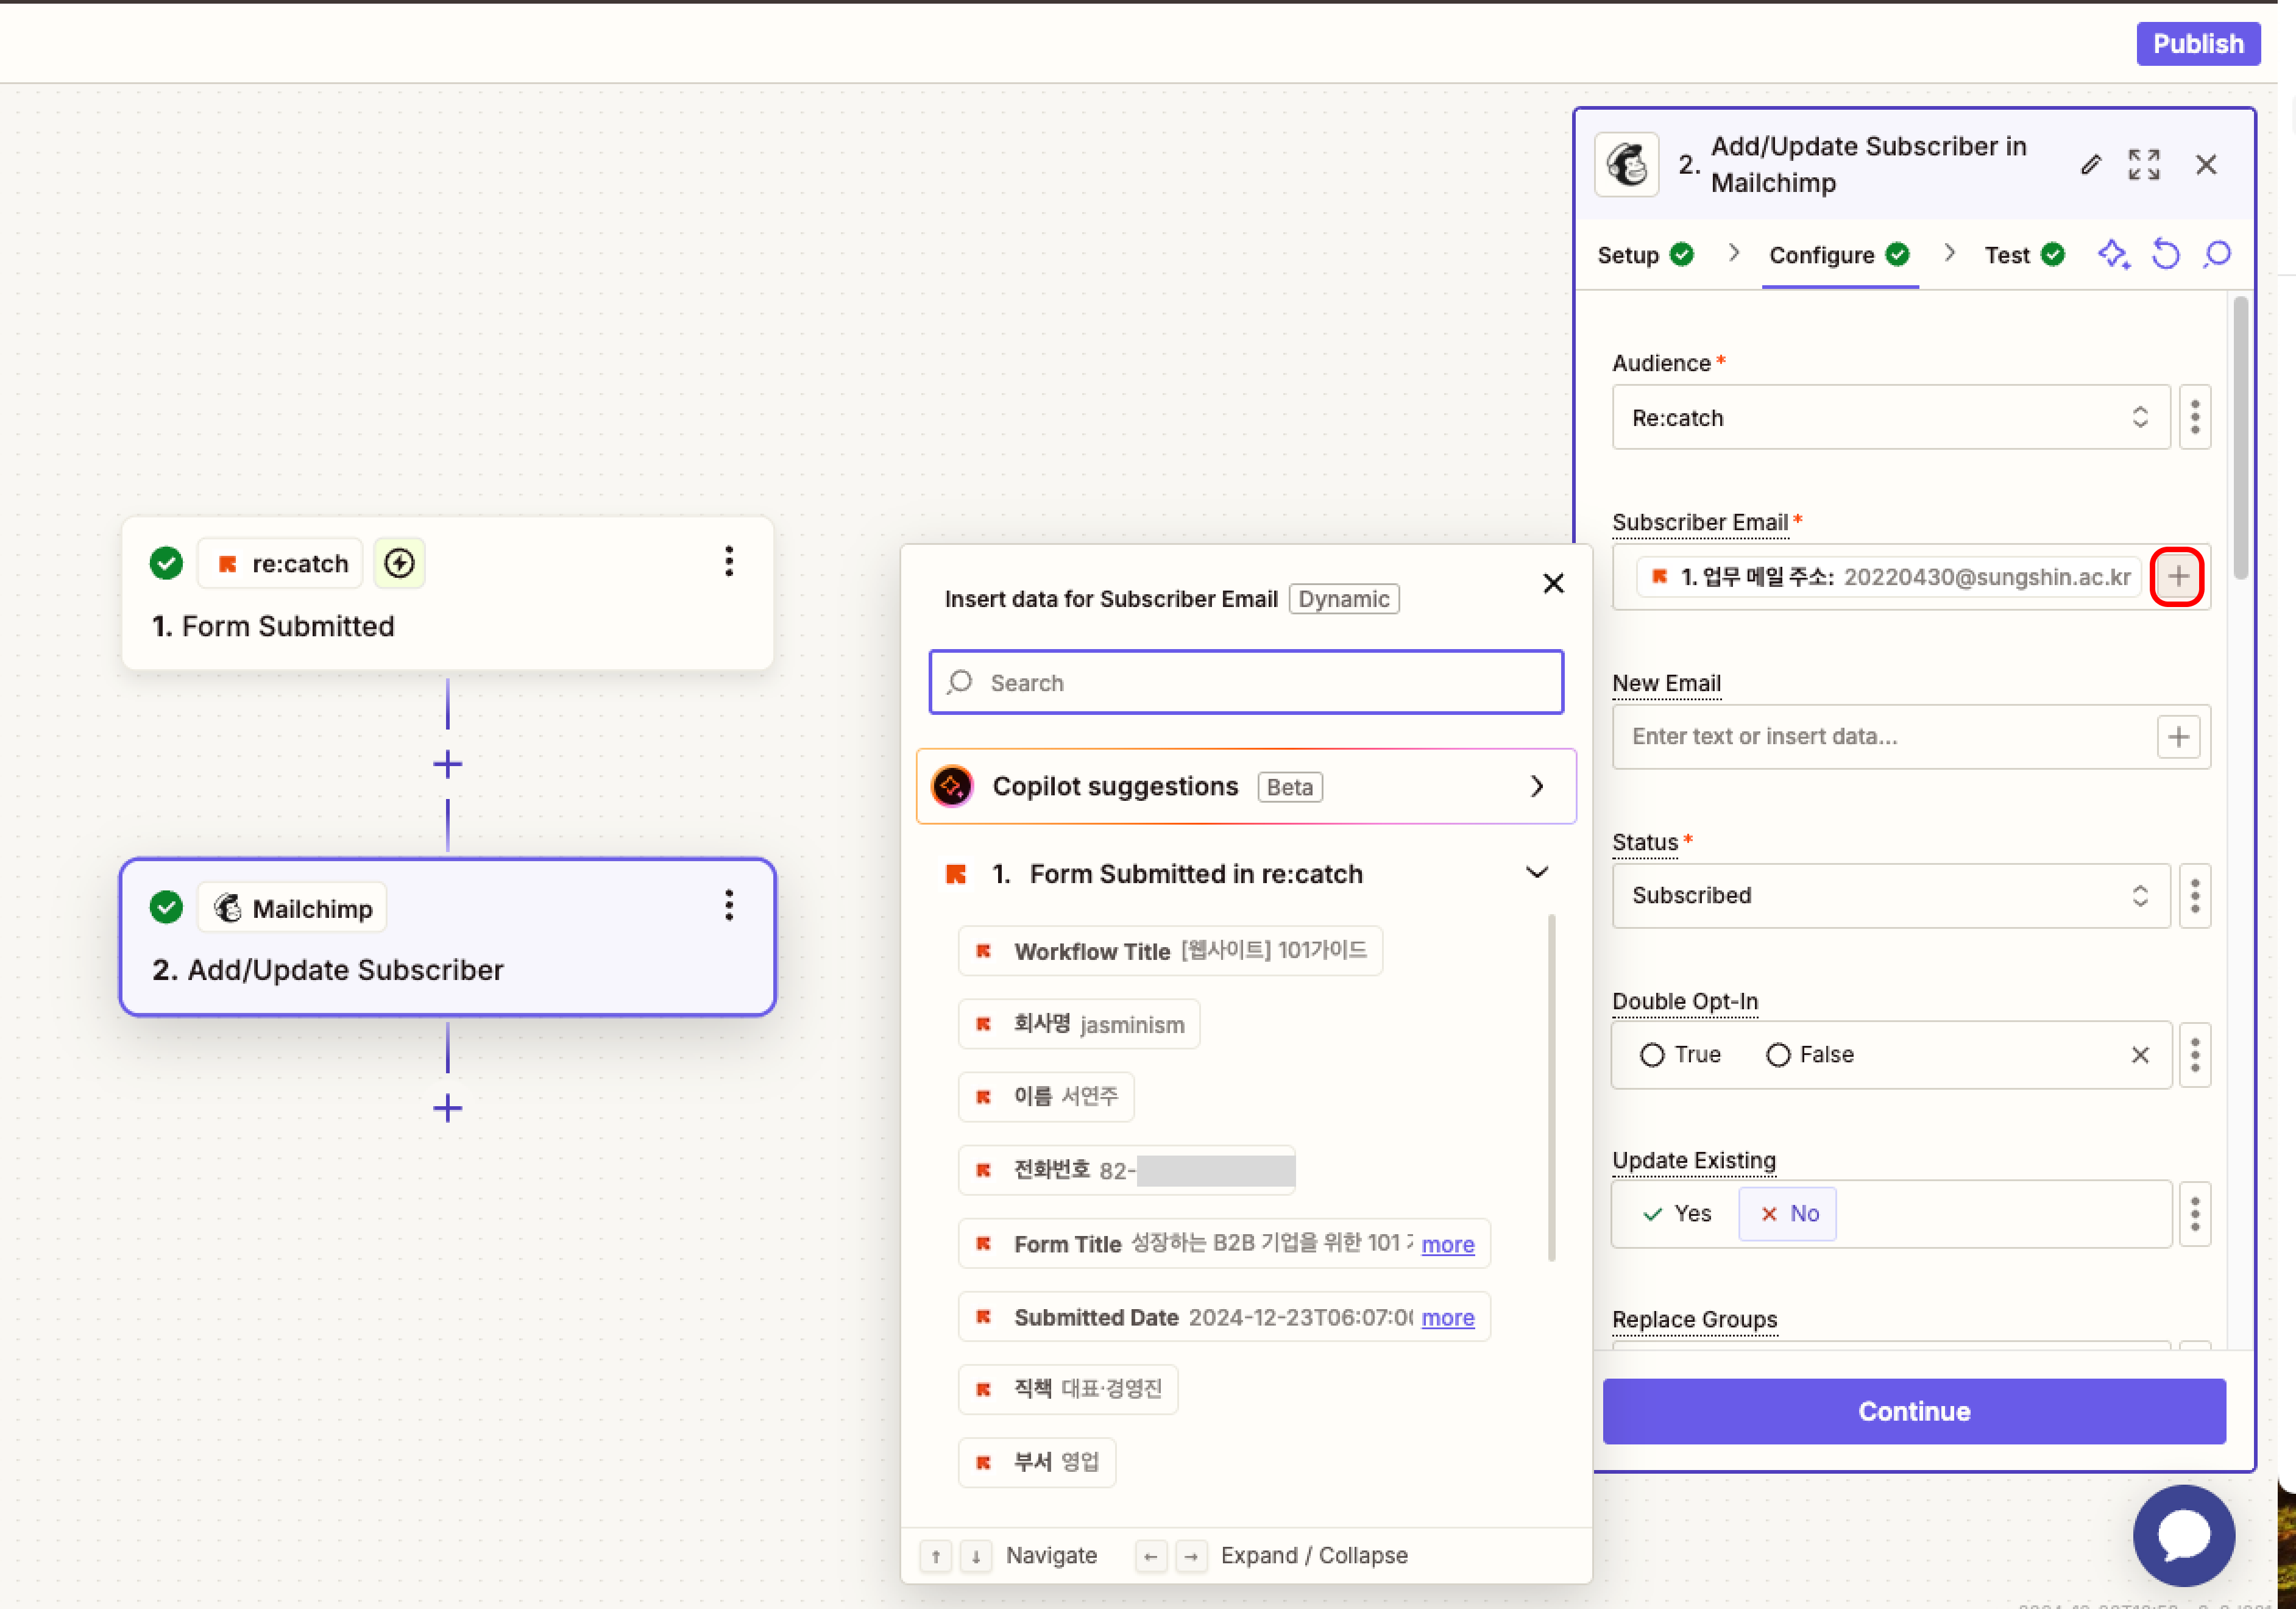Add a step after Add/Update Subscriber

pyautogui.click(x=448, y=1108)
